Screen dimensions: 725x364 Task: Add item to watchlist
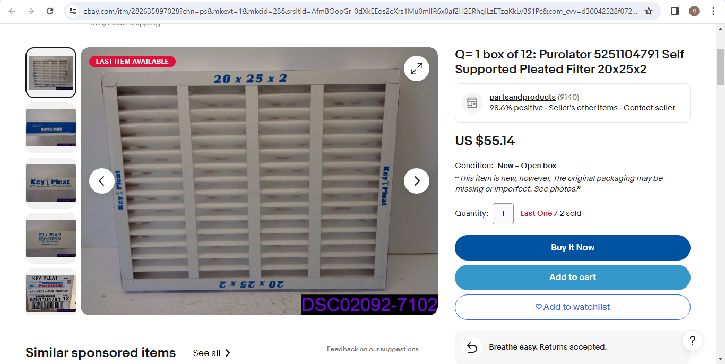pyautogui.click(x=573, y=307)
